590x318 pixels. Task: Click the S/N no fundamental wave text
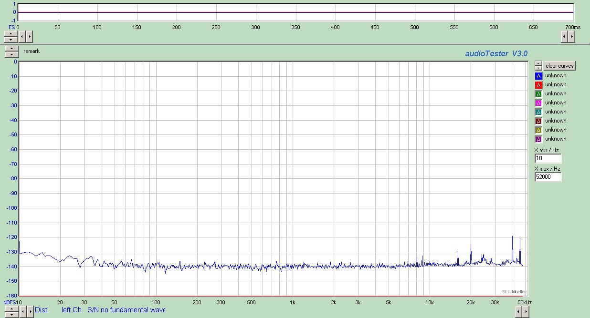coord(126,310)
